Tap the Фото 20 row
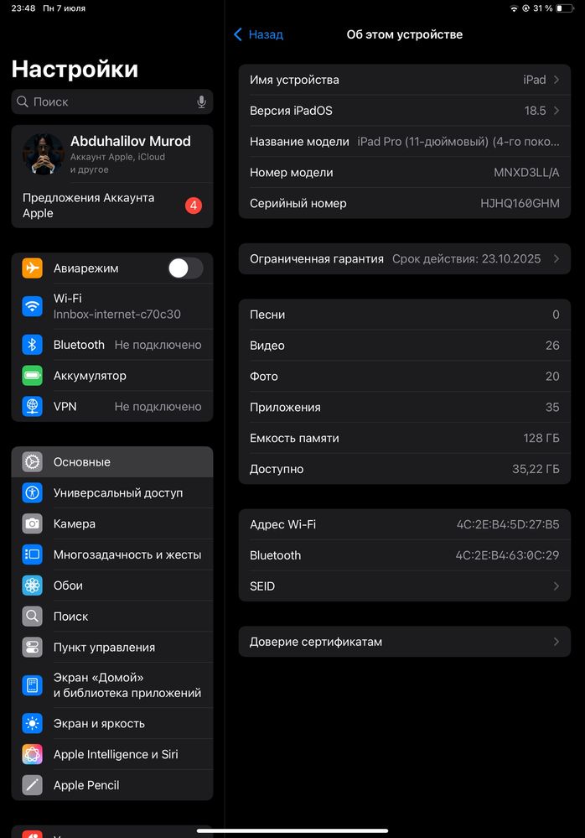Screen dimensions: 585x838 405,377
